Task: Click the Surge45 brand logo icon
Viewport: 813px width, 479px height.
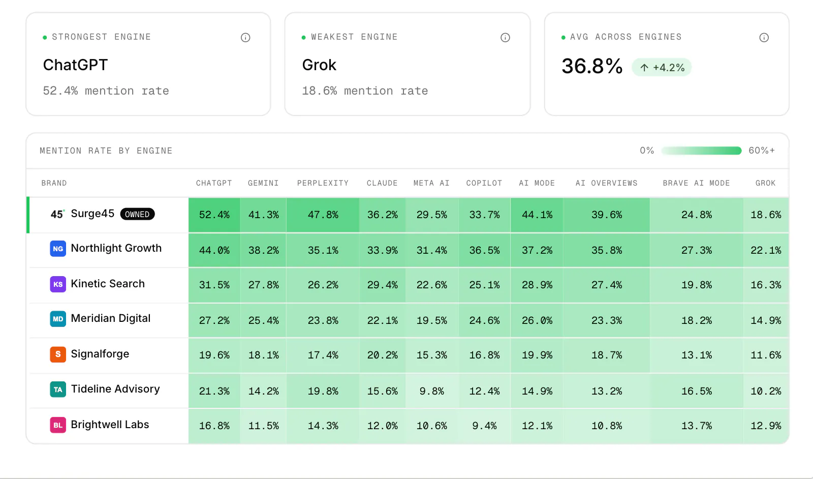Action: [57, 214]
